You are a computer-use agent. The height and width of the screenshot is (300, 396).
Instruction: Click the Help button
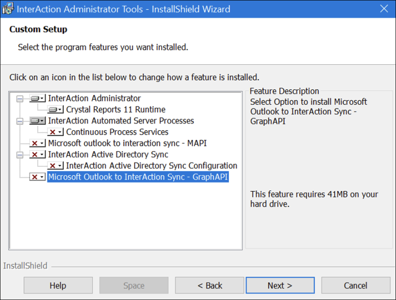pos(58,285)
